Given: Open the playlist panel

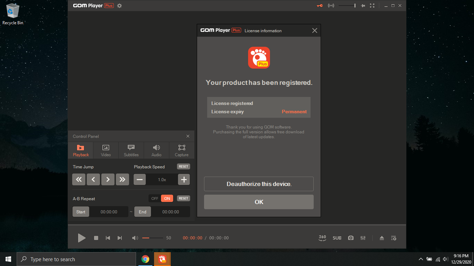Looking at the screenshot, I should [x=393, y=238].
